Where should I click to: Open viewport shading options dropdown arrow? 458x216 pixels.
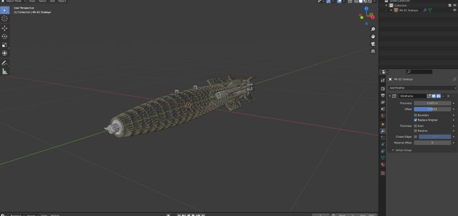point(374,1)
